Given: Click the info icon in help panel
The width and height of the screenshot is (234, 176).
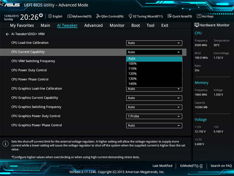Looking at the screenshot, I should [6, 144].
